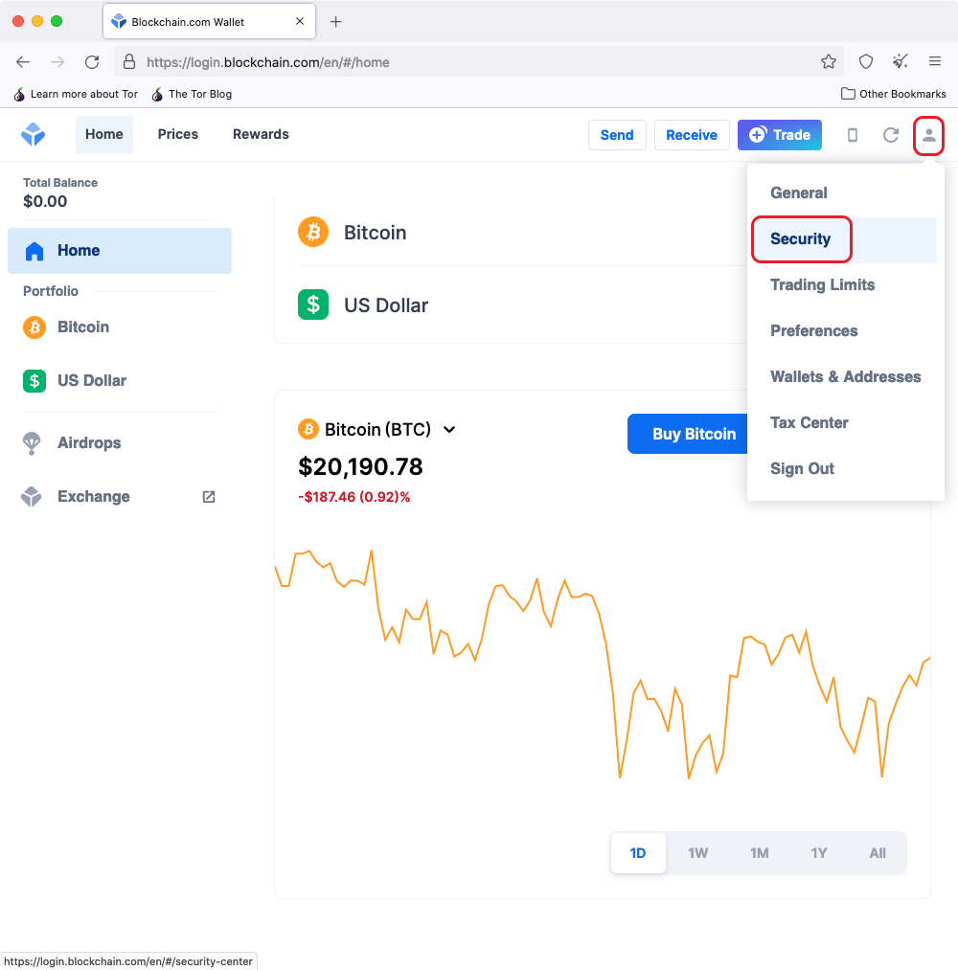Click the -$187.46 (0.92)% price change
This screenshot has height=970, width=958.
pos(354,497)
